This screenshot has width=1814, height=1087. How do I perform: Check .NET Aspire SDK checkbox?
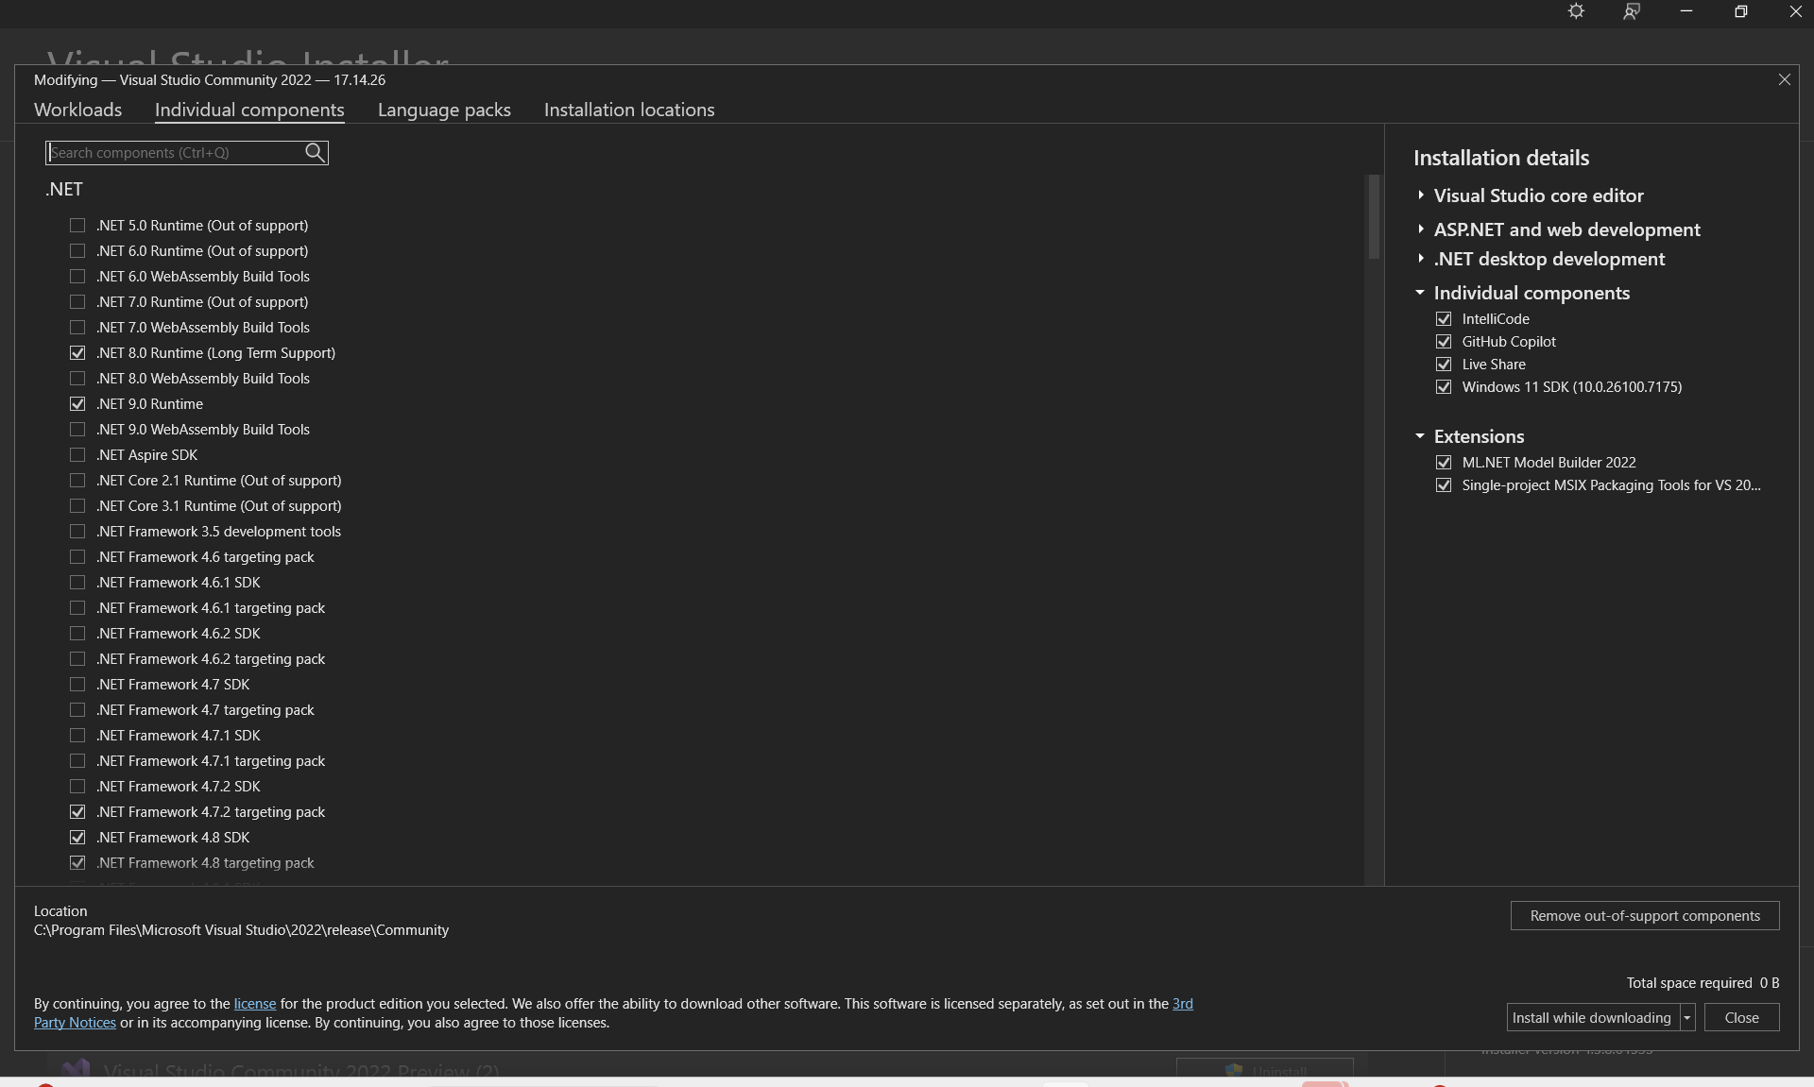point(77,455)
